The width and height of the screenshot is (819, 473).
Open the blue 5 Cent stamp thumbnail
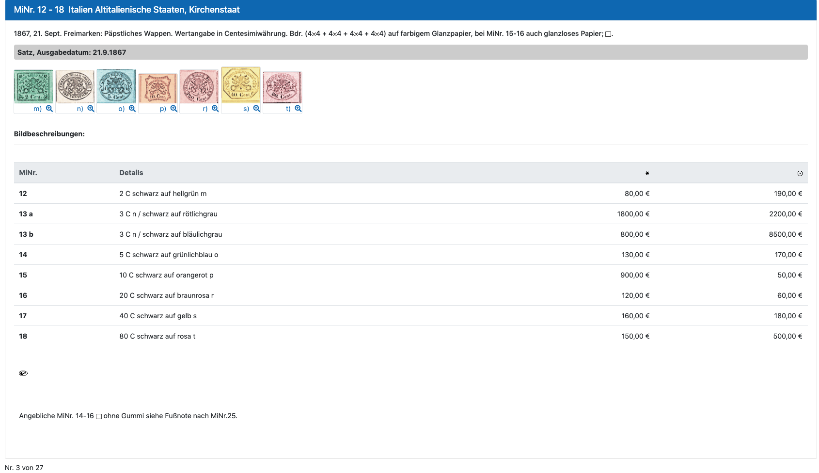click(116, 86)
